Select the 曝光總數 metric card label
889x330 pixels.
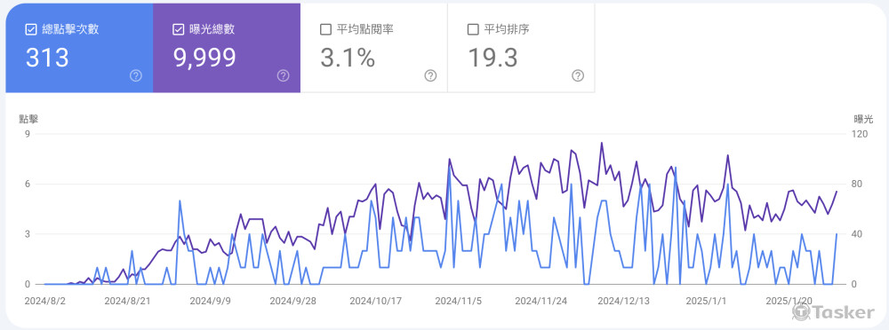pyautogui.click(x=212, y=29)
